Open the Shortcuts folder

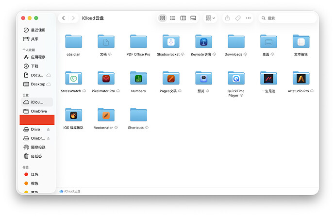click(138, 115)
